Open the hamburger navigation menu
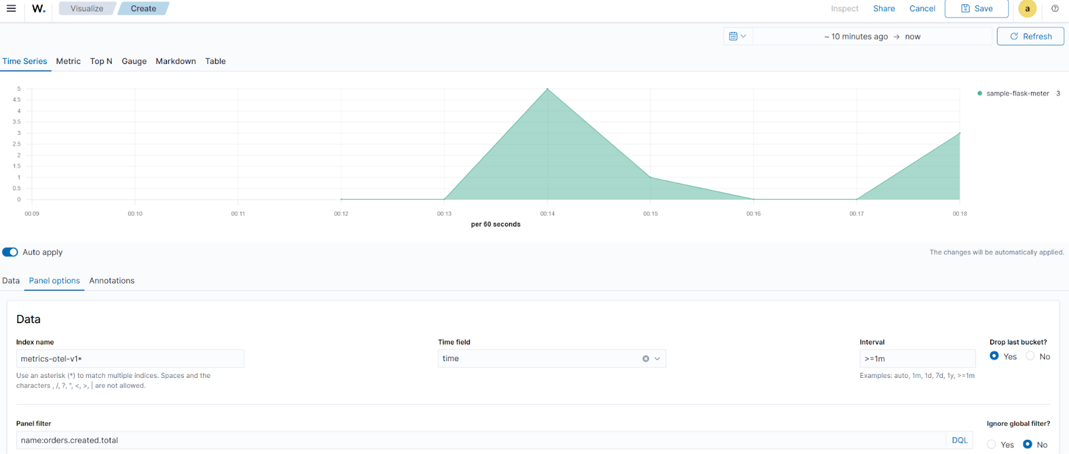 click(11, 9)
